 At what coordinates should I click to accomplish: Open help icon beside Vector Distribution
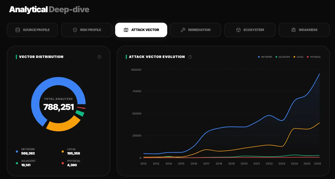click(x=99, y=57)
